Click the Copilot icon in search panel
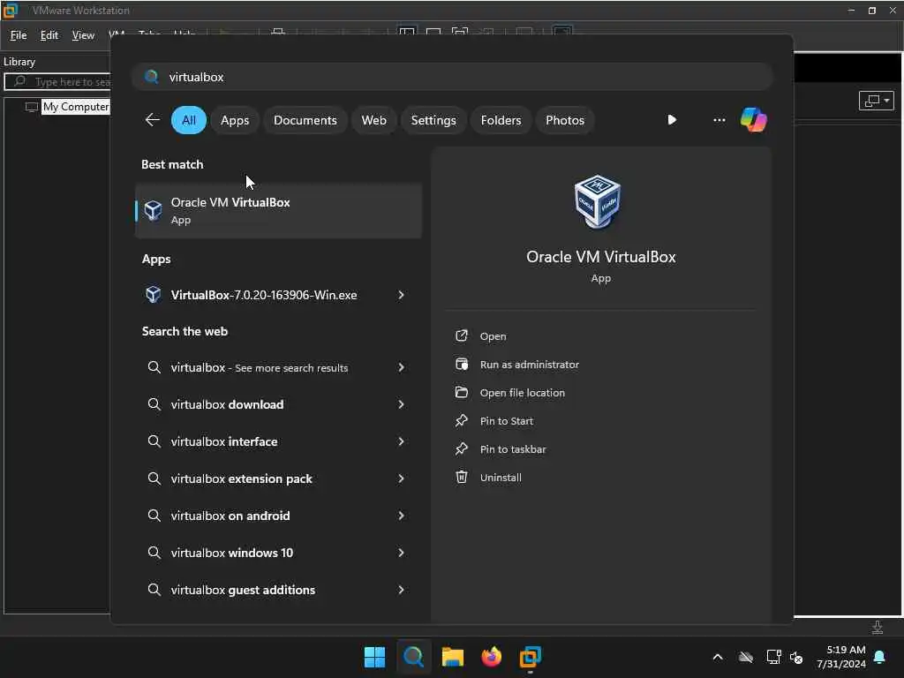Image resolution: width=904 pixels, height=678 pixels. (753, 120)
